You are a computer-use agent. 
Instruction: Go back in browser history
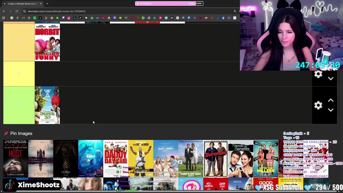tap(4, 11)
